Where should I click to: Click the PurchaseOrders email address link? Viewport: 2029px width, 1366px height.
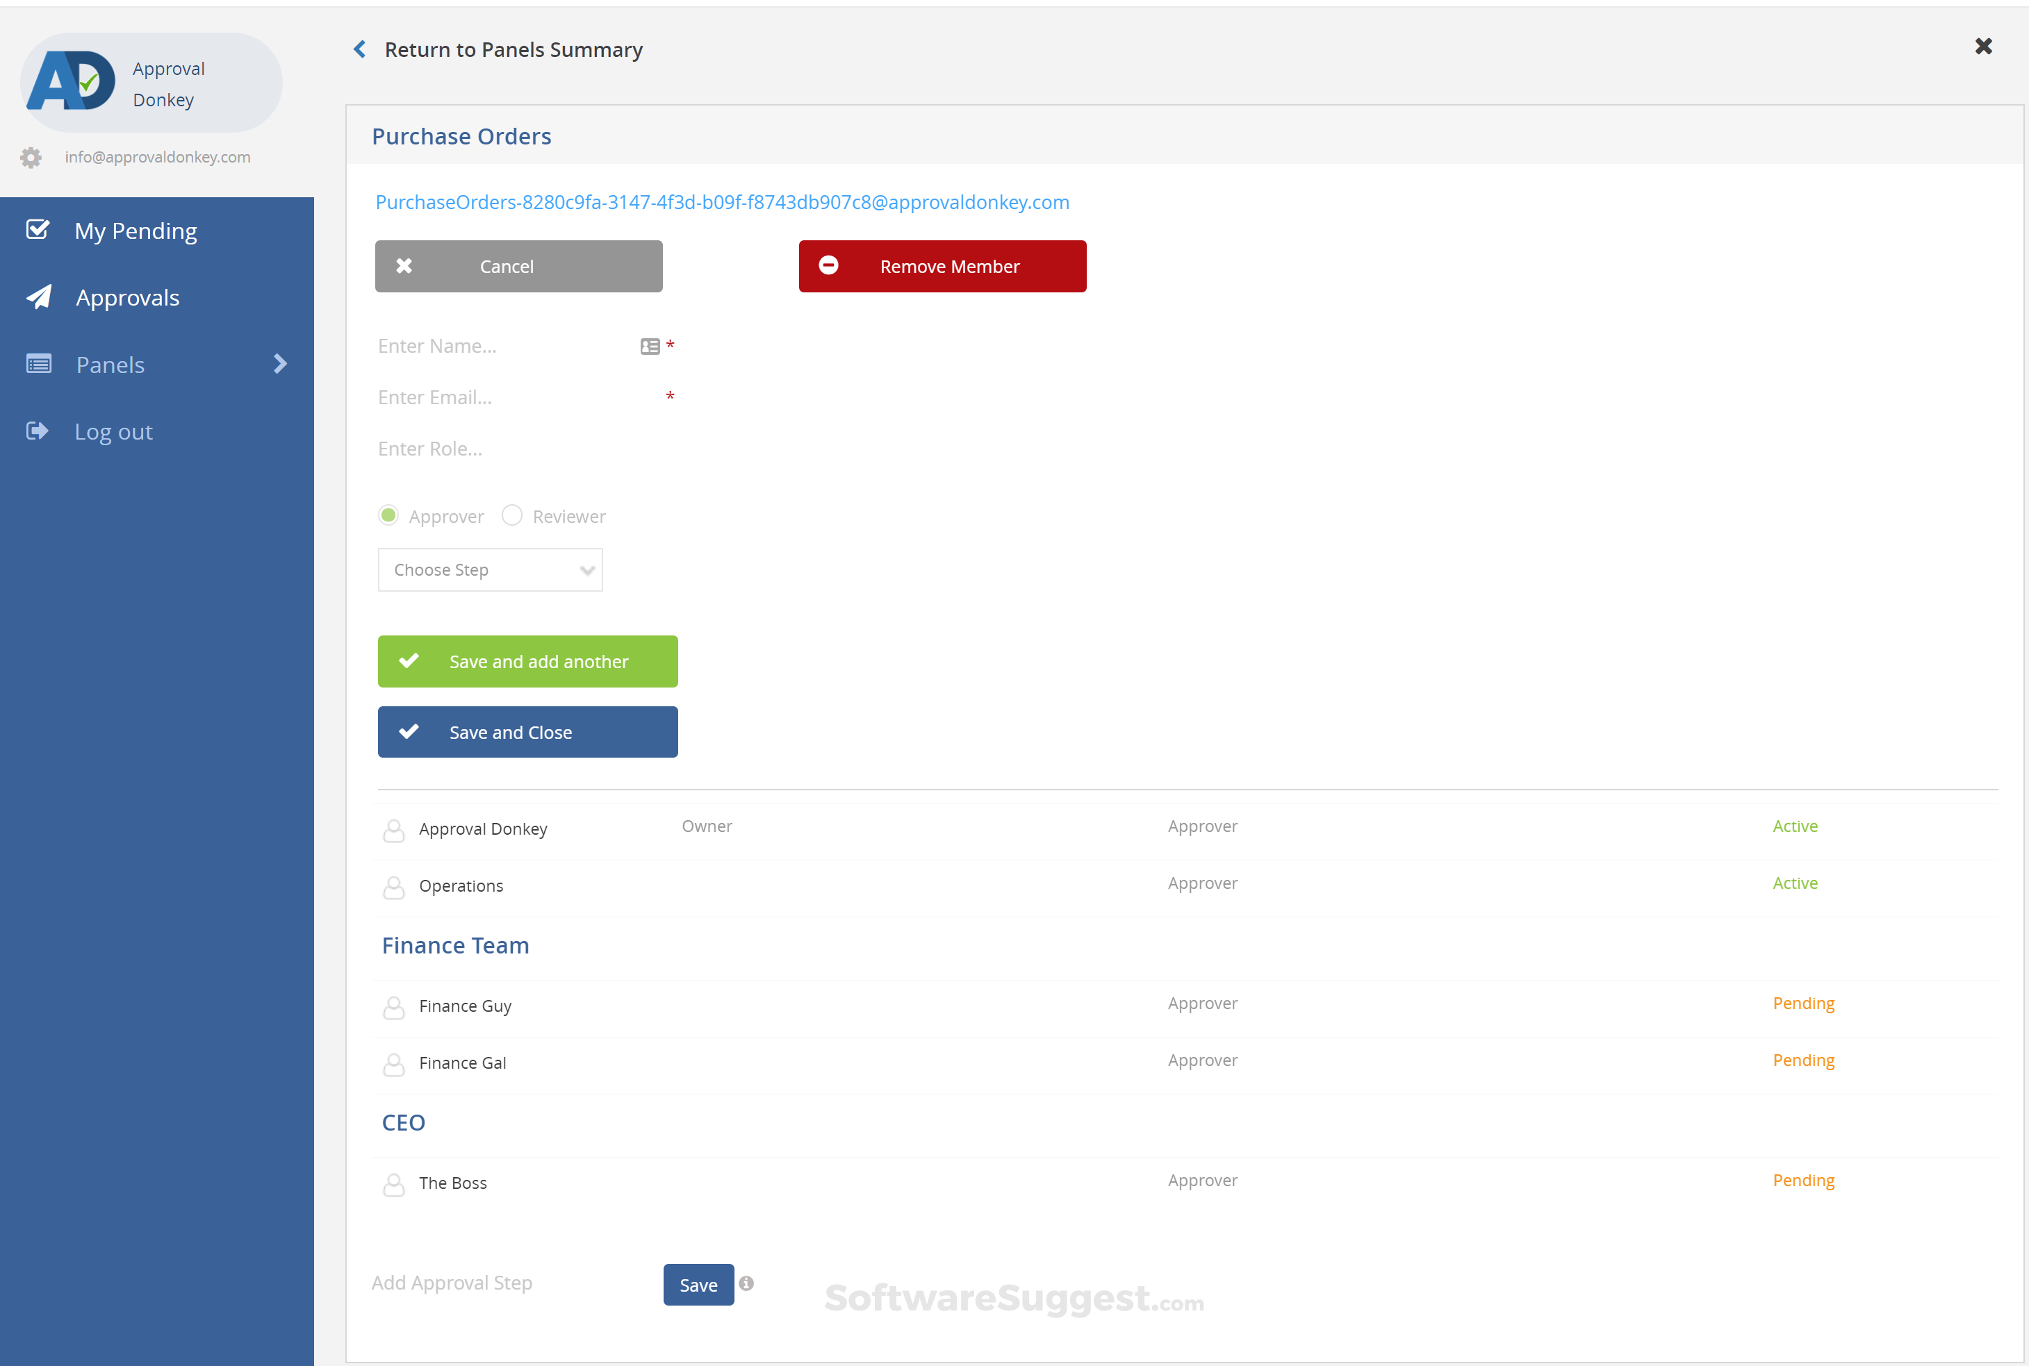722,202
